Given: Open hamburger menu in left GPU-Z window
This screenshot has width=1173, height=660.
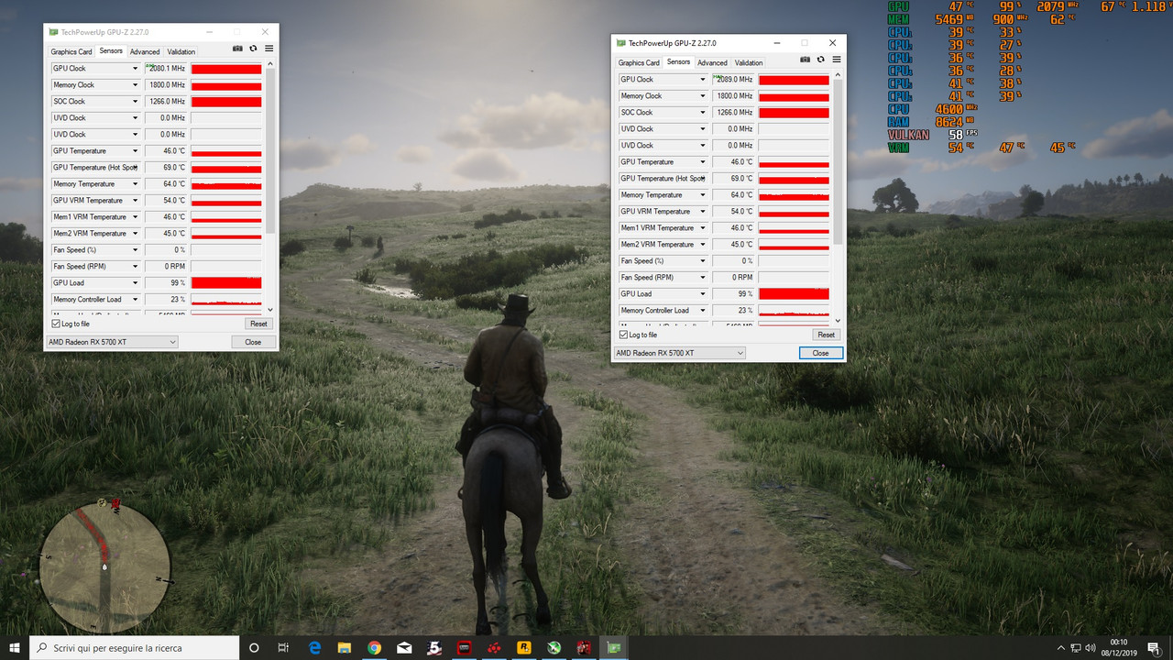Looking at the screenshot, I should [x=269, y=49].
